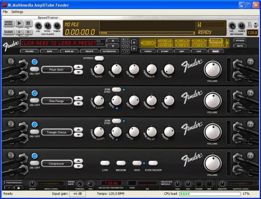Click the Noise Gate Thresh knob
This screenshot has width=261, height=199.
pyautogui.click(x=80, y=184)
